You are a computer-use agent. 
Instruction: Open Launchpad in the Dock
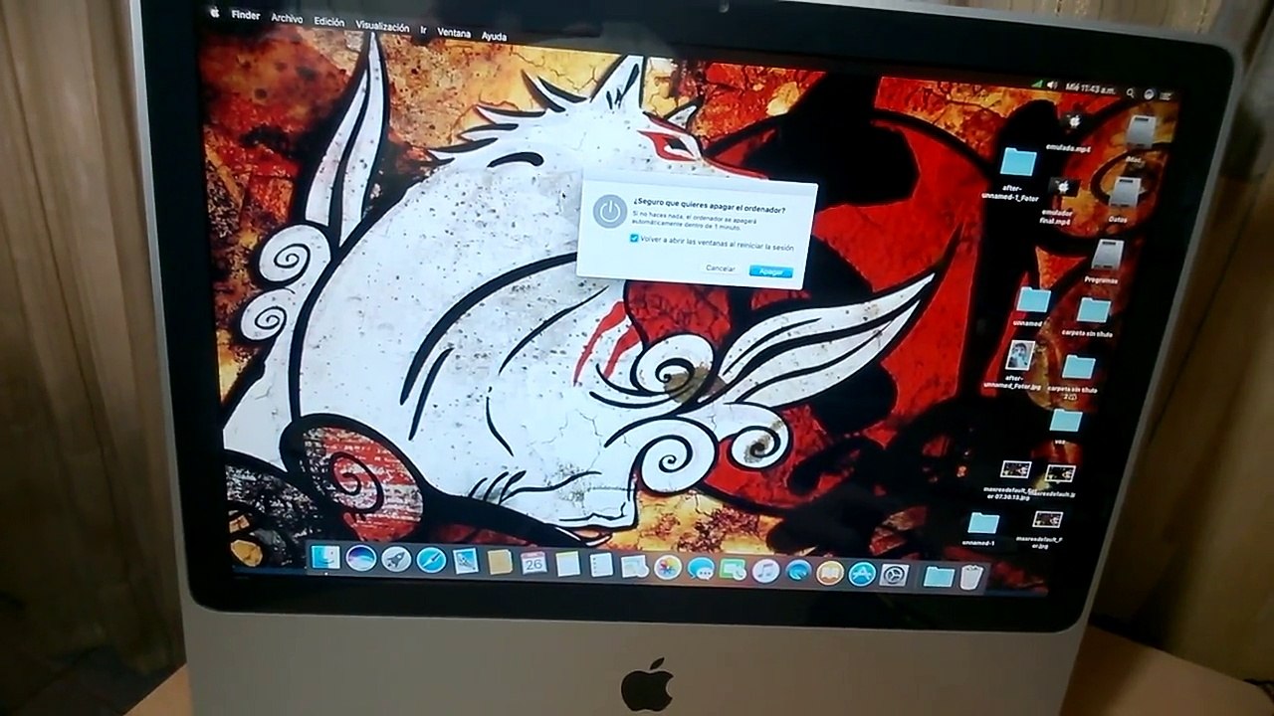pyautogui.click(x=396, y=559)
